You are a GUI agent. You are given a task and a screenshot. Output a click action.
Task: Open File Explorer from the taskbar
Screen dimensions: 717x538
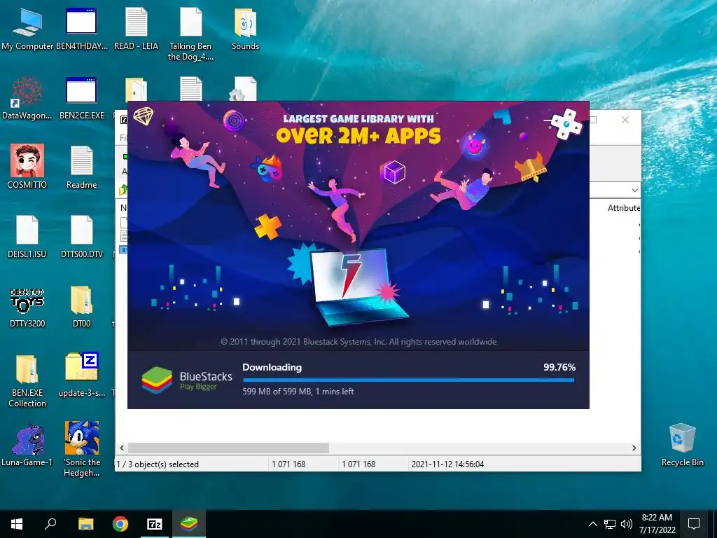pos(85,524)
